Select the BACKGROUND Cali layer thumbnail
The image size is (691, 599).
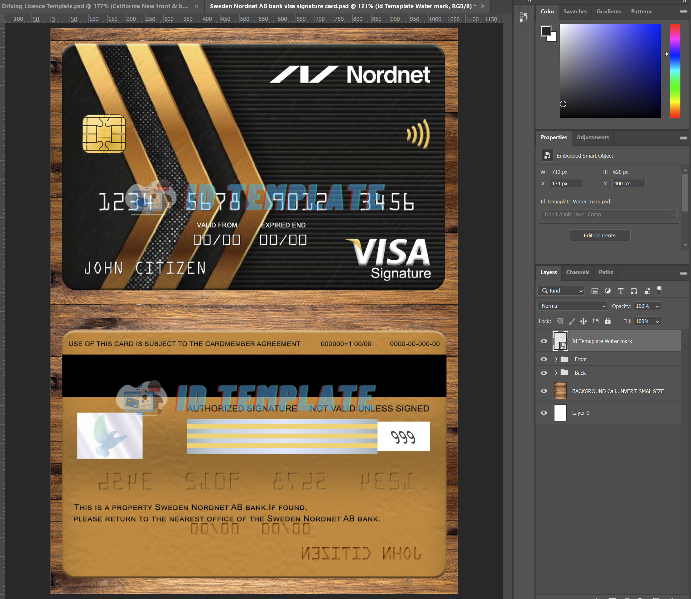click(560, 391)
